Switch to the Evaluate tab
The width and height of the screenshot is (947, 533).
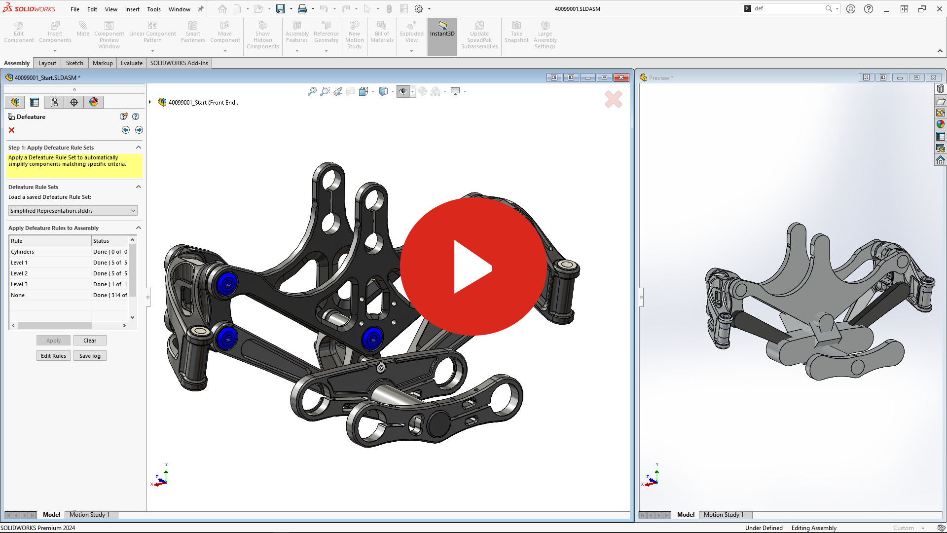tap(132, 63)
